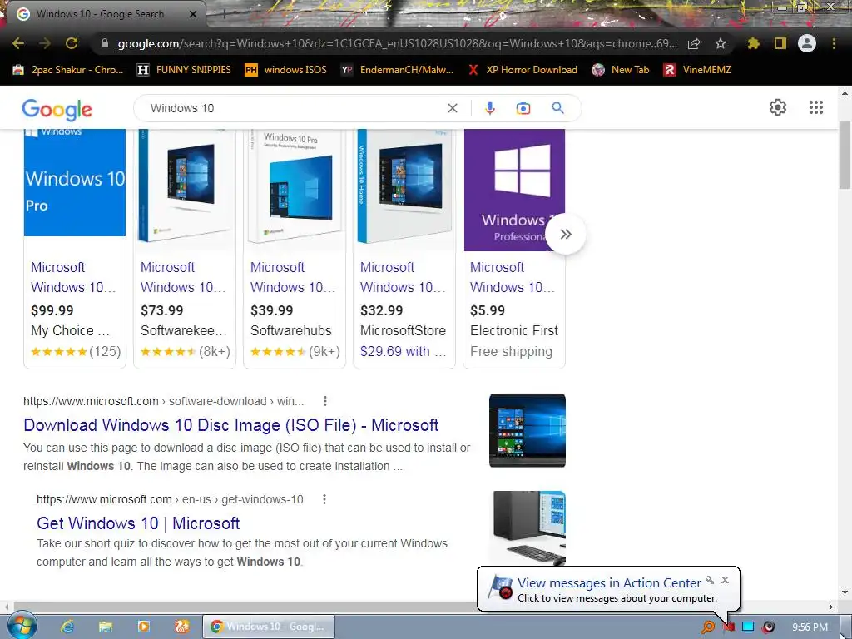The image size is (852, 639).
Task: Show next shopping results with double chevron
Action: [x=566, y=234]
